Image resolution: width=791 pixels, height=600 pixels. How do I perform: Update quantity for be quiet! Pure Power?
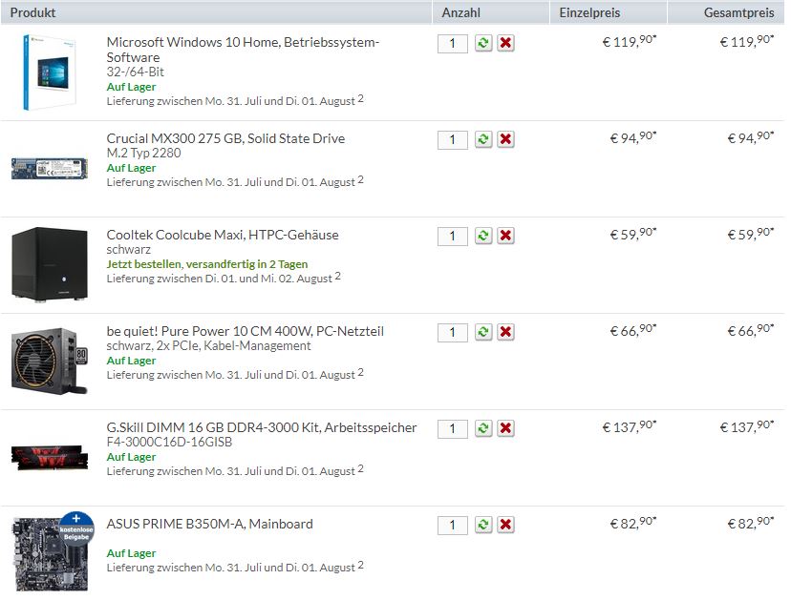point(483,332)
